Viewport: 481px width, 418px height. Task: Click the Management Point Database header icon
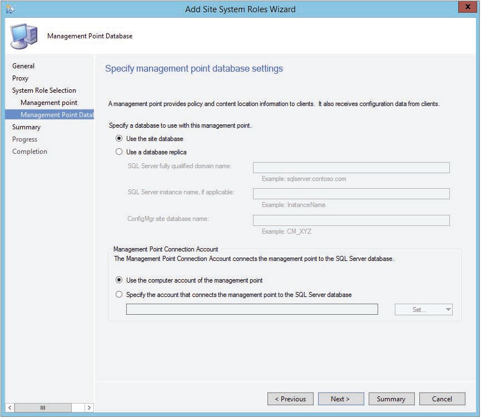pyautogui.click(x=23, y=34)
